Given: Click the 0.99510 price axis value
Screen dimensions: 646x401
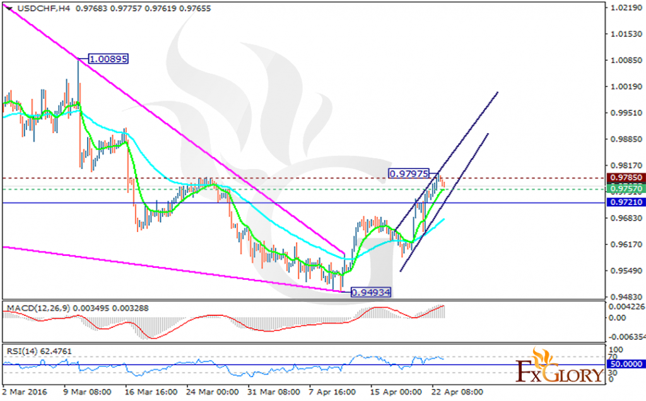Looking at the screenshot, I should (x=626, y=113).
